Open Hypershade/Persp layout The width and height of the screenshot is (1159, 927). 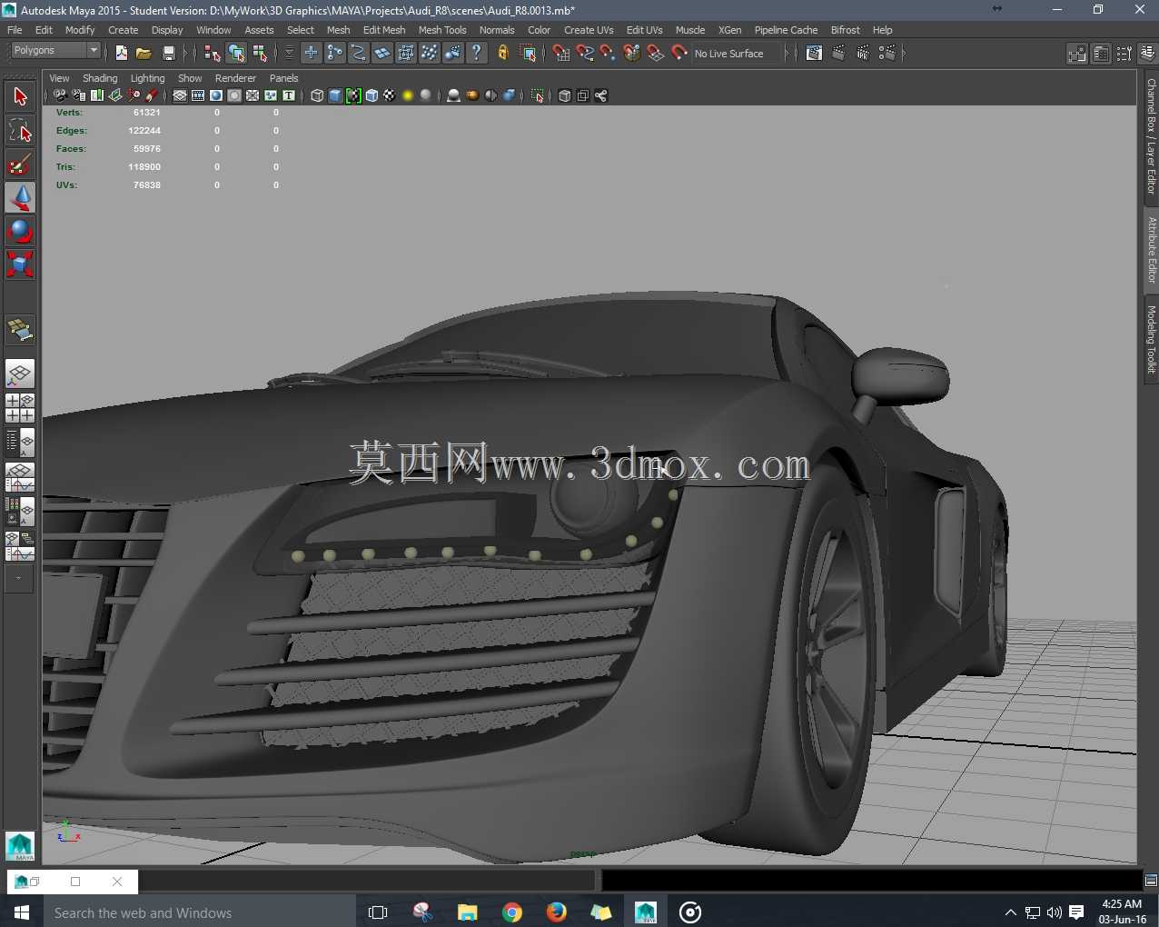(x=20, y=512)
